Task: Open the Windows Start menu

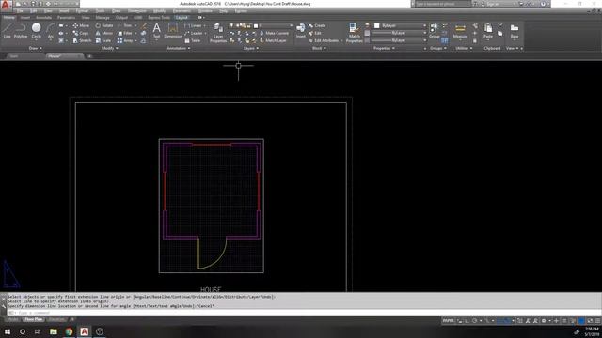Action: pos(8,331)
